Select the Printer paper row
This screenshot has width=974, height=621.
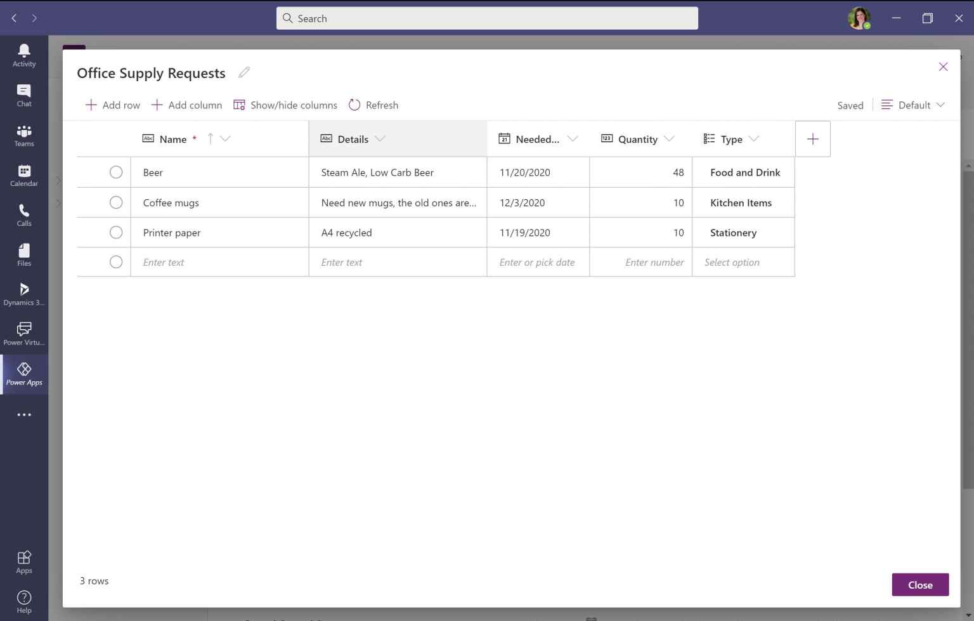tap(116, 232)
